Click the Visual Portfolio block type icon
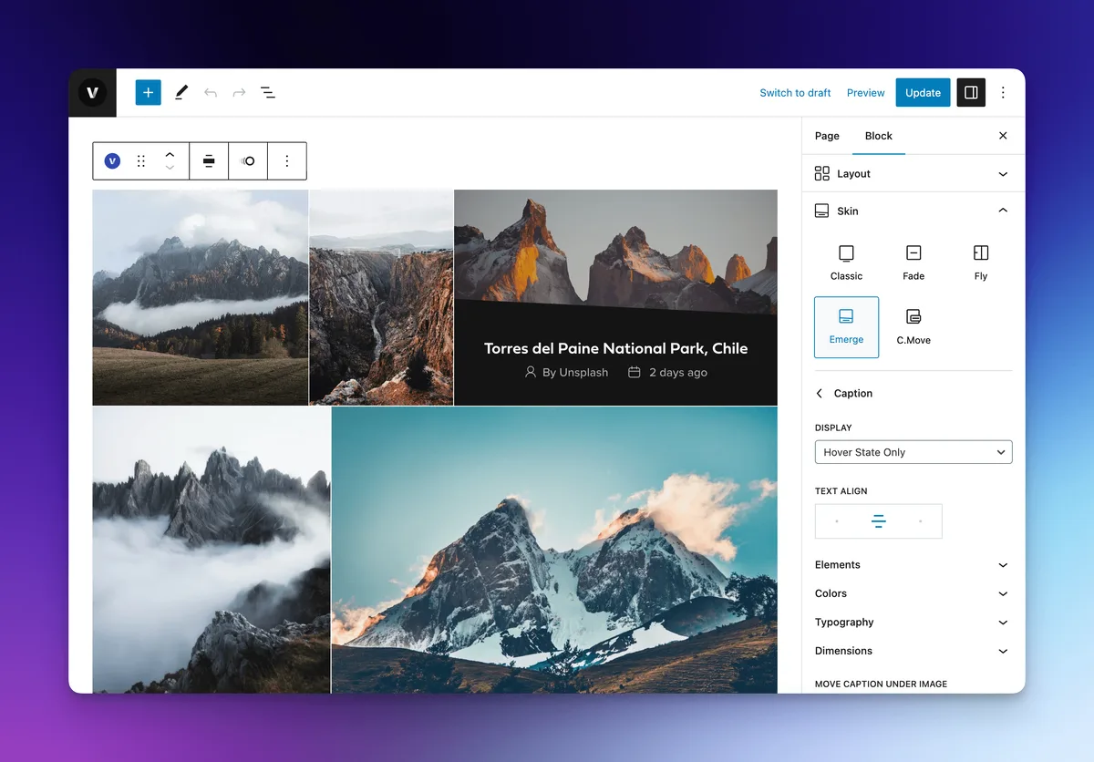 [x=112, y=161]
